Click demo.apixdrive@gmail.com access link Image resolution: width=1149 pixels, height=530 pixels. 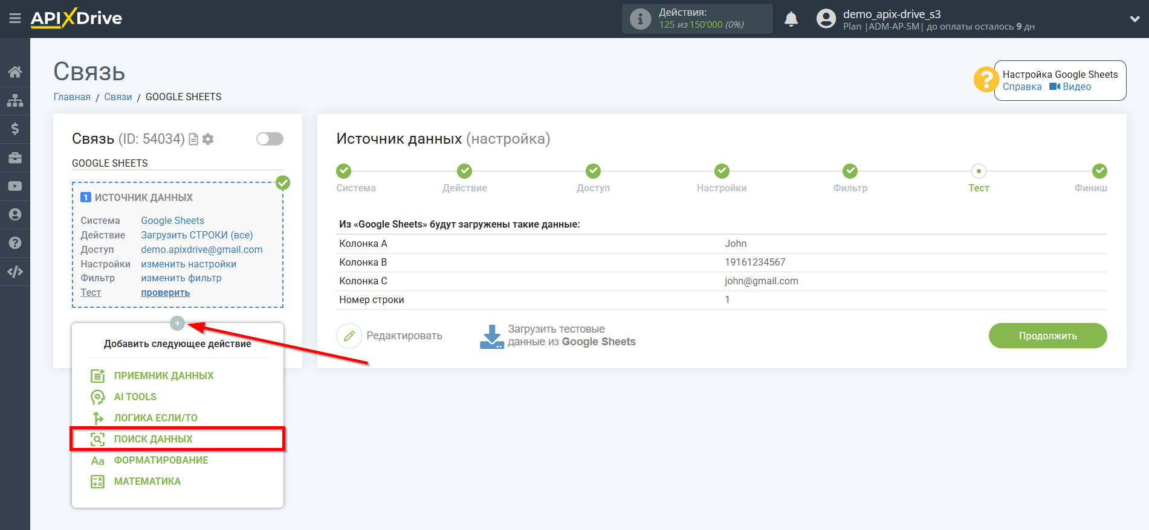(x=202, y=249)
